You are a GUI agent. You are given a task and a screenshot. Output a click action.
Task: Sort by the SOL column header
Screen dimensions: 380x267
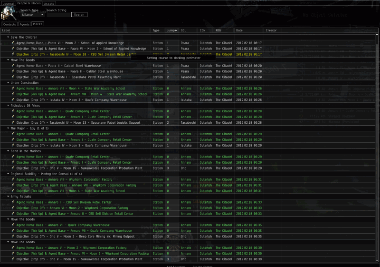[x=188, y=30]
